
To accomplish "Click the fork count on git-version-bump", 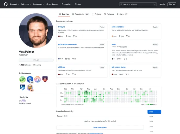I will 127,74.
